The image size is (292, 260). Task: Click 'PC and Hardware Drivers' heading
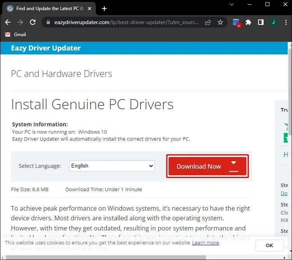62,74
